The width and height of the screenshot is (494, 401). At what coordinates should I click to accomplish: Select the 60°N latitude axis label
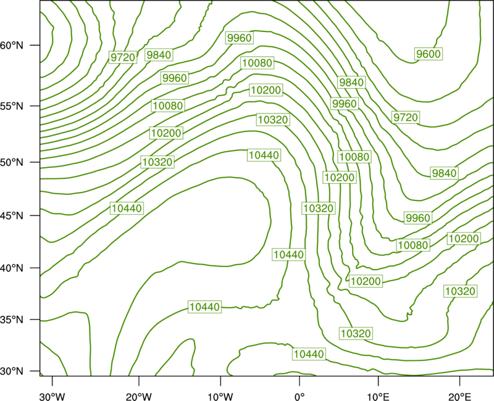(12, 45)
